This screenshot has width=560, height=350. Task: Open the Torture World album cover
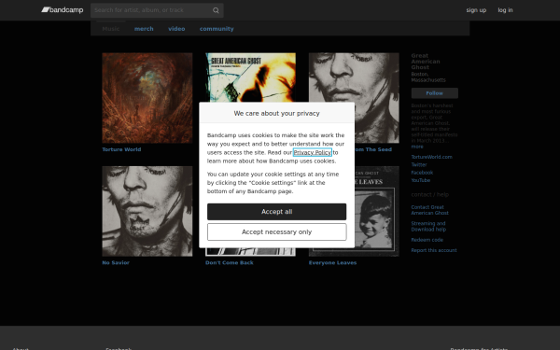(x=147, y=98)
